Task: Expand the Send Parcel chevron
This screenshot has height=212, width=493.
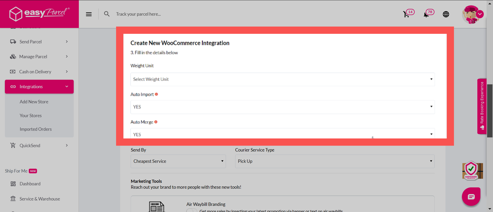Action: (67, 42)
